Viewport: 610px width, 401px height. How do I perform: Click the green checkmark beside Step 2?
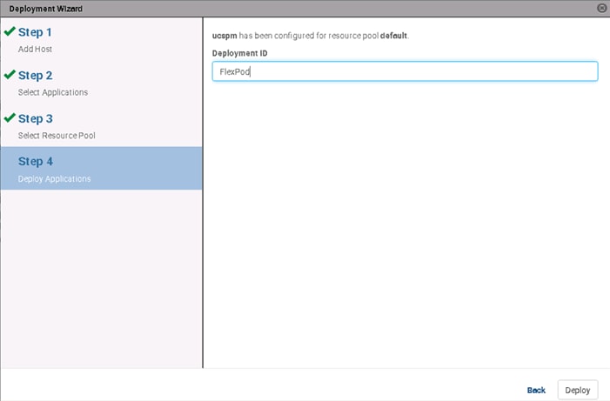(x=10, y=74)
